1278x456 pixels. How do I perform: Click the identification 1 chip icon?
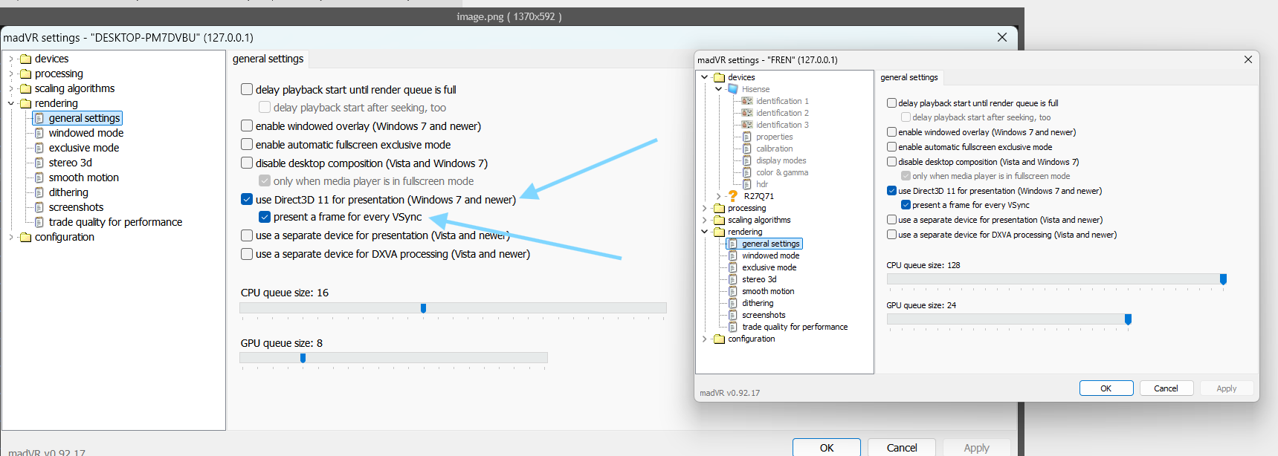(x=747, y=101)
